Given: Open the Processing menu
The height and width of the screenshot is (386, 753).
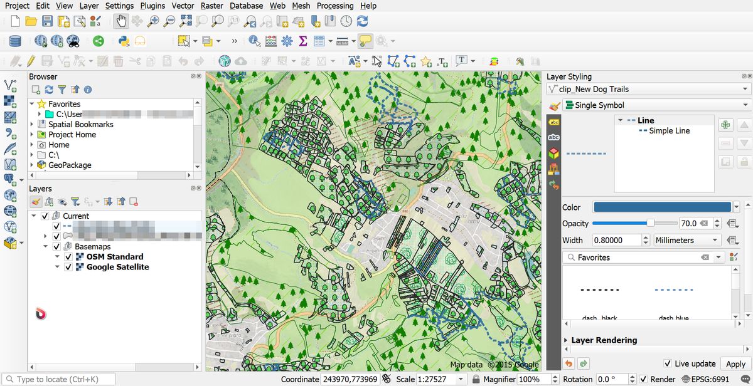Looking at the screenshot, I should coord(334,6).
